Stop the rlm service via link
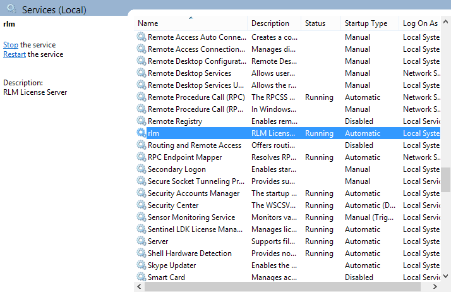The image size is (451, 292). (x=11, y=45)
